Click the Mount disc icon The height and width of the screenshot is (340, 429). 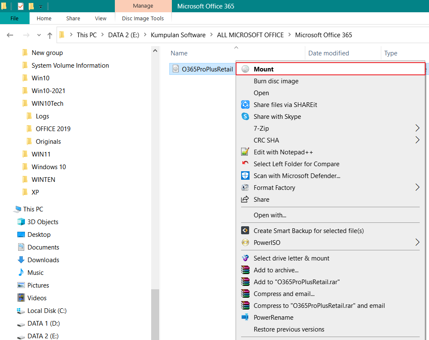[245, 69]
